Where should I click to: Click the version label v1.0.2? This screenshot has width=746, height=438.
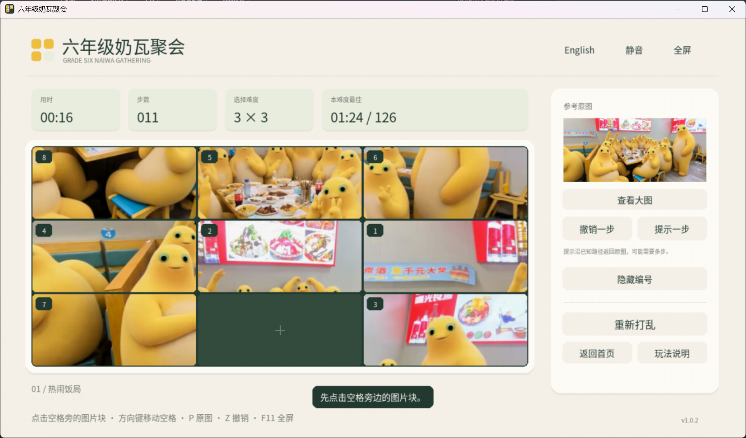click(x=689, y=420)
